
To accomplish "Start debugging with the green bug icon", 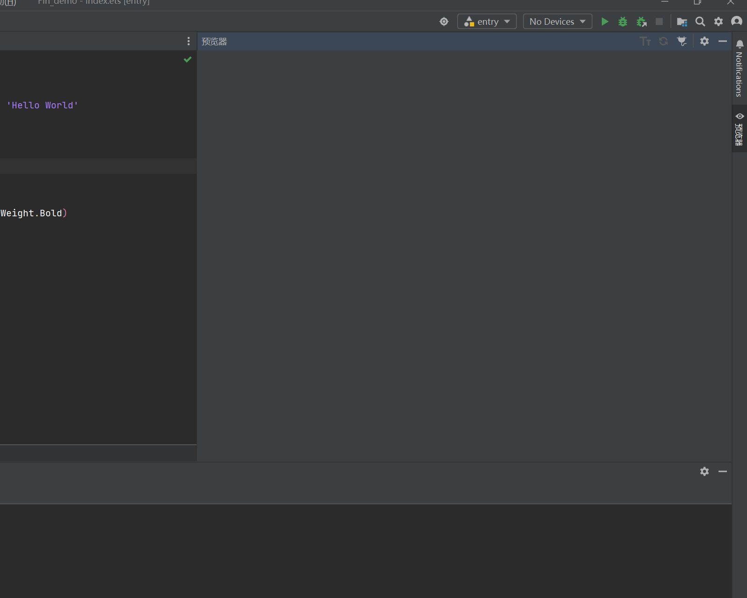I will pos(623,21).
